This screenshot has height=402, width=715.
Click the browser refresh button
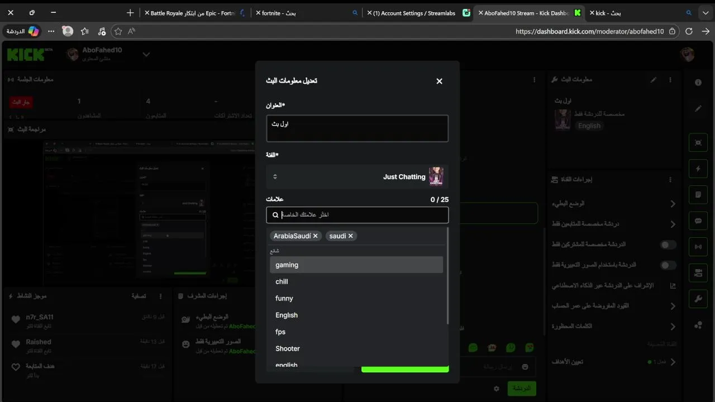click(689, 31)
